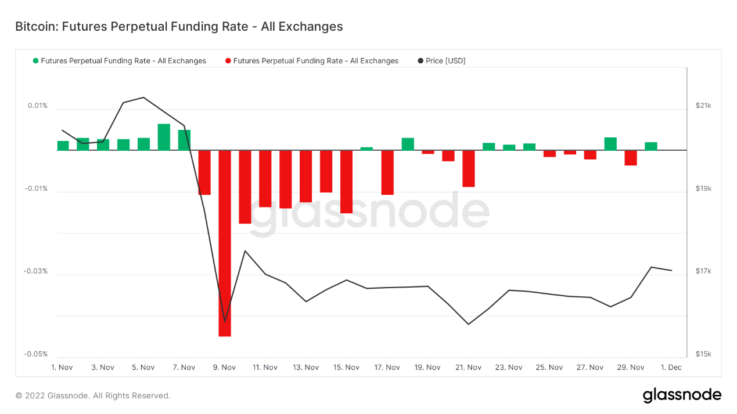This screenshot has height=414, width=737.
Task: Click the 21. Nov x-axis label
Action: tap(468, 367)
